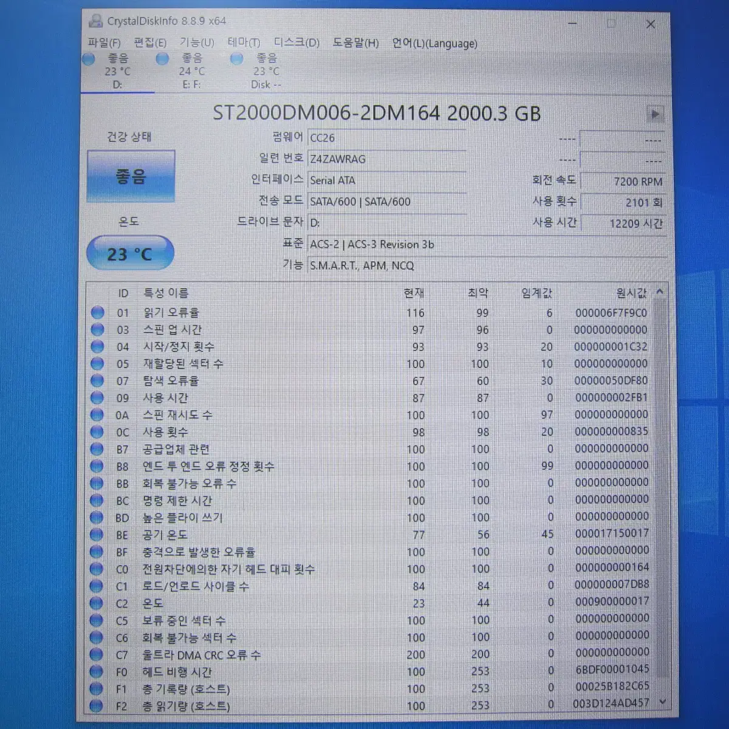The width and height of the screenshot is (729, 729).
Task: Click the status icon for 헤드 비행 시간
Action: [x=97, y=671]
